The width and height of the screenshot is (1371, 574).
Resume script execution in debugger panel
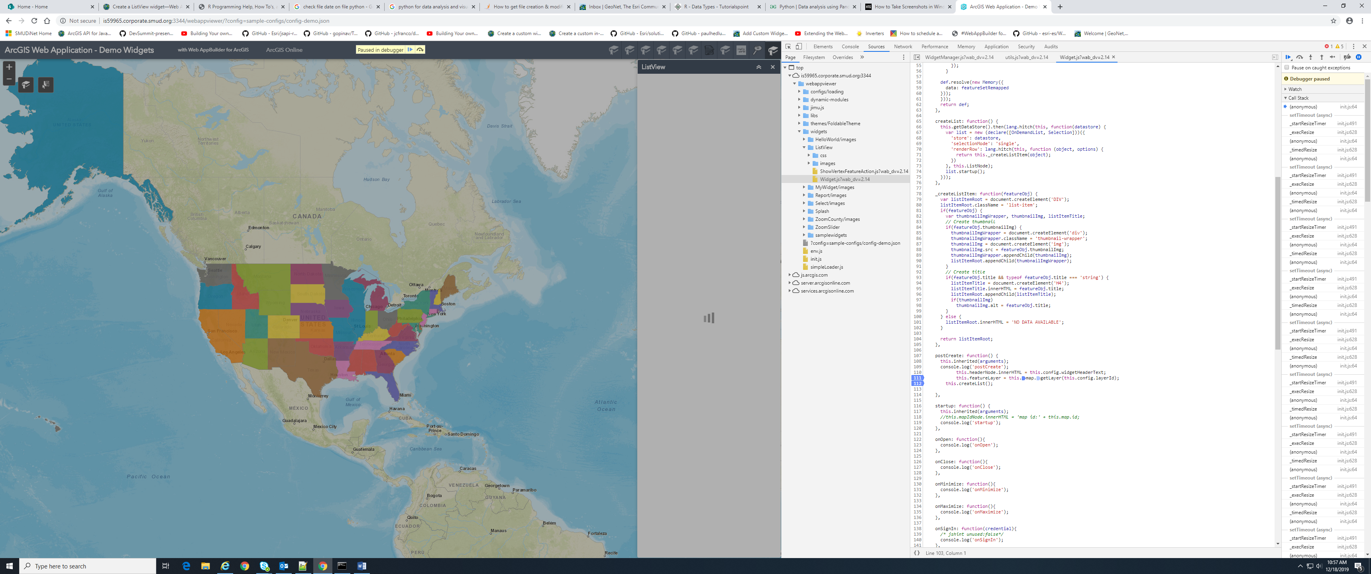[1288, 57]
